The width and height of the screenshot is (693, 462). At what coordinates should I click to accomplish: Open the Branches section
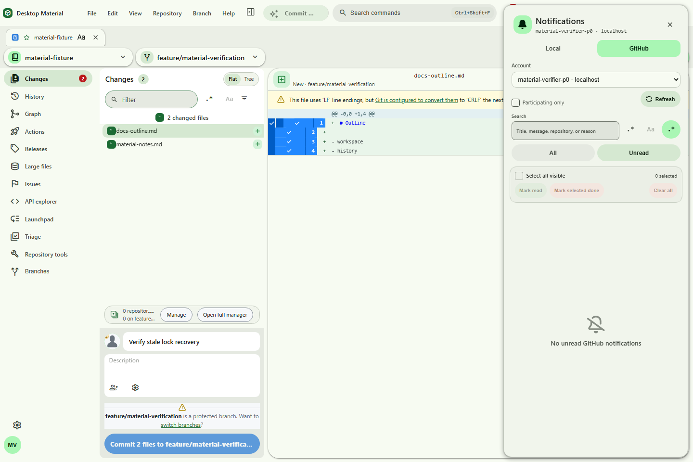(x=48, y=271)
